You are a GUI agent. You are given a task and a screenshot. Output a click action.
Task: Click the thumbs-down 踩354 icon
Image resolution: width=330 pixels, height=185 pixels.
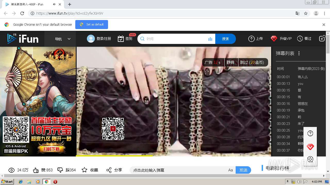pyautogui.click(x=60, y=170)
